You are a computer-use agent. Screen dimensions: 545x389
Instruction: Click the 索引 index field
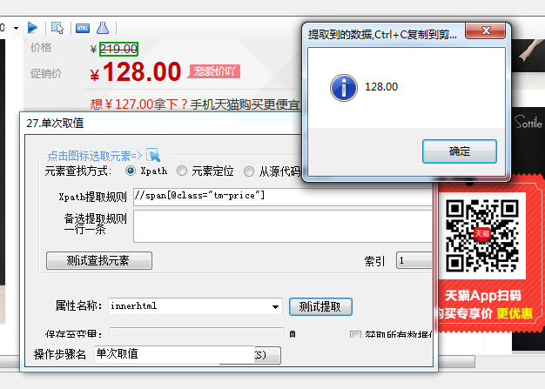[414, 260]
